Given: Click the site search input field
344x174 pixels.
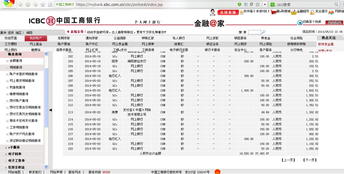Looking at the screenshot, I should pyautogui.click(x=254, y=32).
